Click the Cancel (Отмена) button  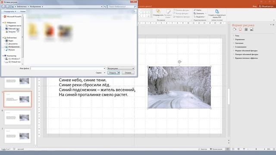(128, 73)
